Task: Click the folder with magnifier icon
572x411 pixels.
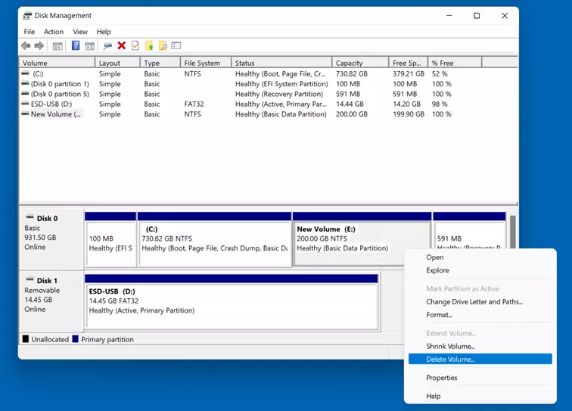Action: click(x=163, y=45)
